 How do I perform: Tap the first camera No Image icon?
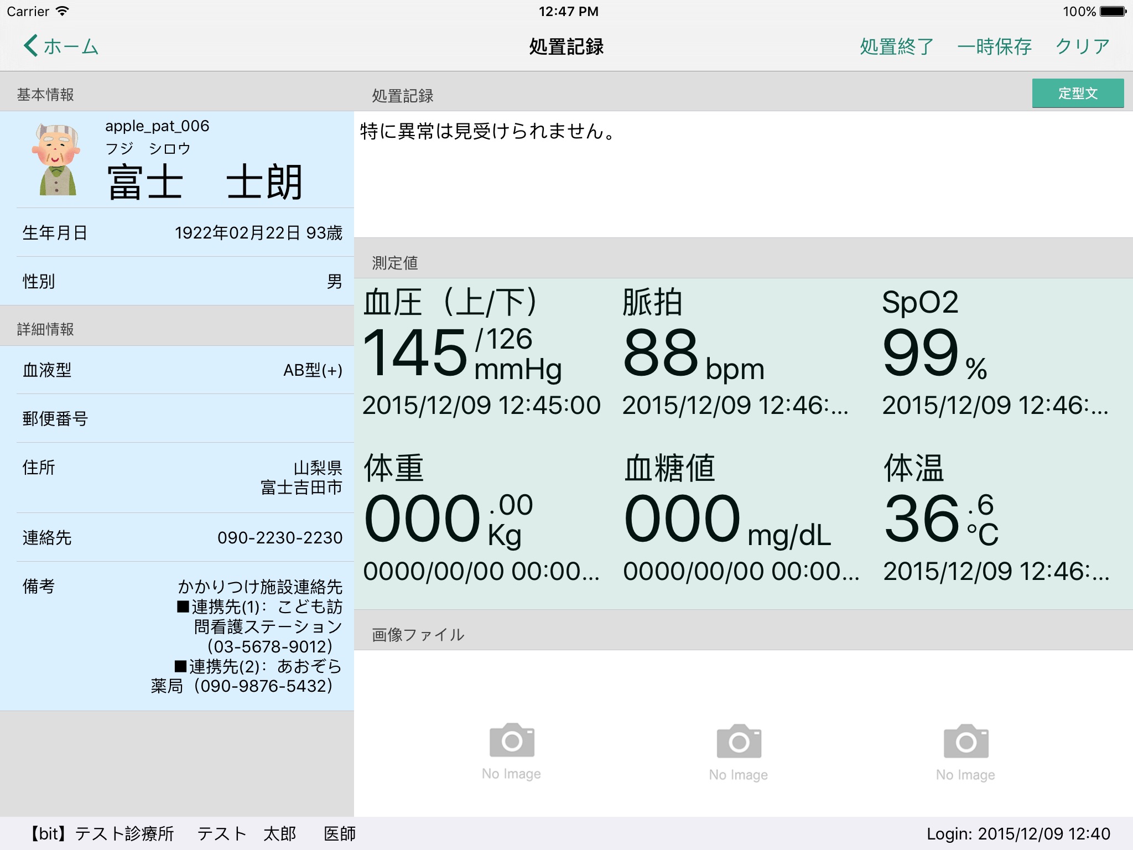pyautogui.click(x=512, y=740)
